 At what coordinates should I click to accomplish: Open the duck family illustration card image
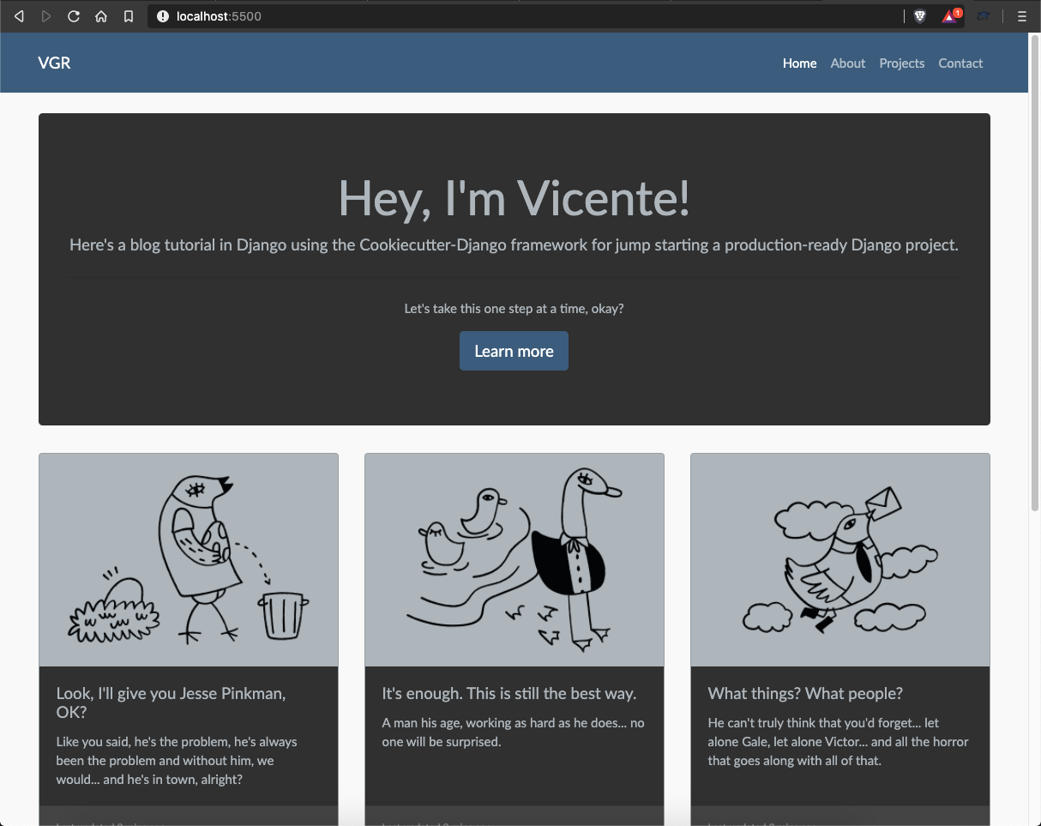tap(514, 560)
